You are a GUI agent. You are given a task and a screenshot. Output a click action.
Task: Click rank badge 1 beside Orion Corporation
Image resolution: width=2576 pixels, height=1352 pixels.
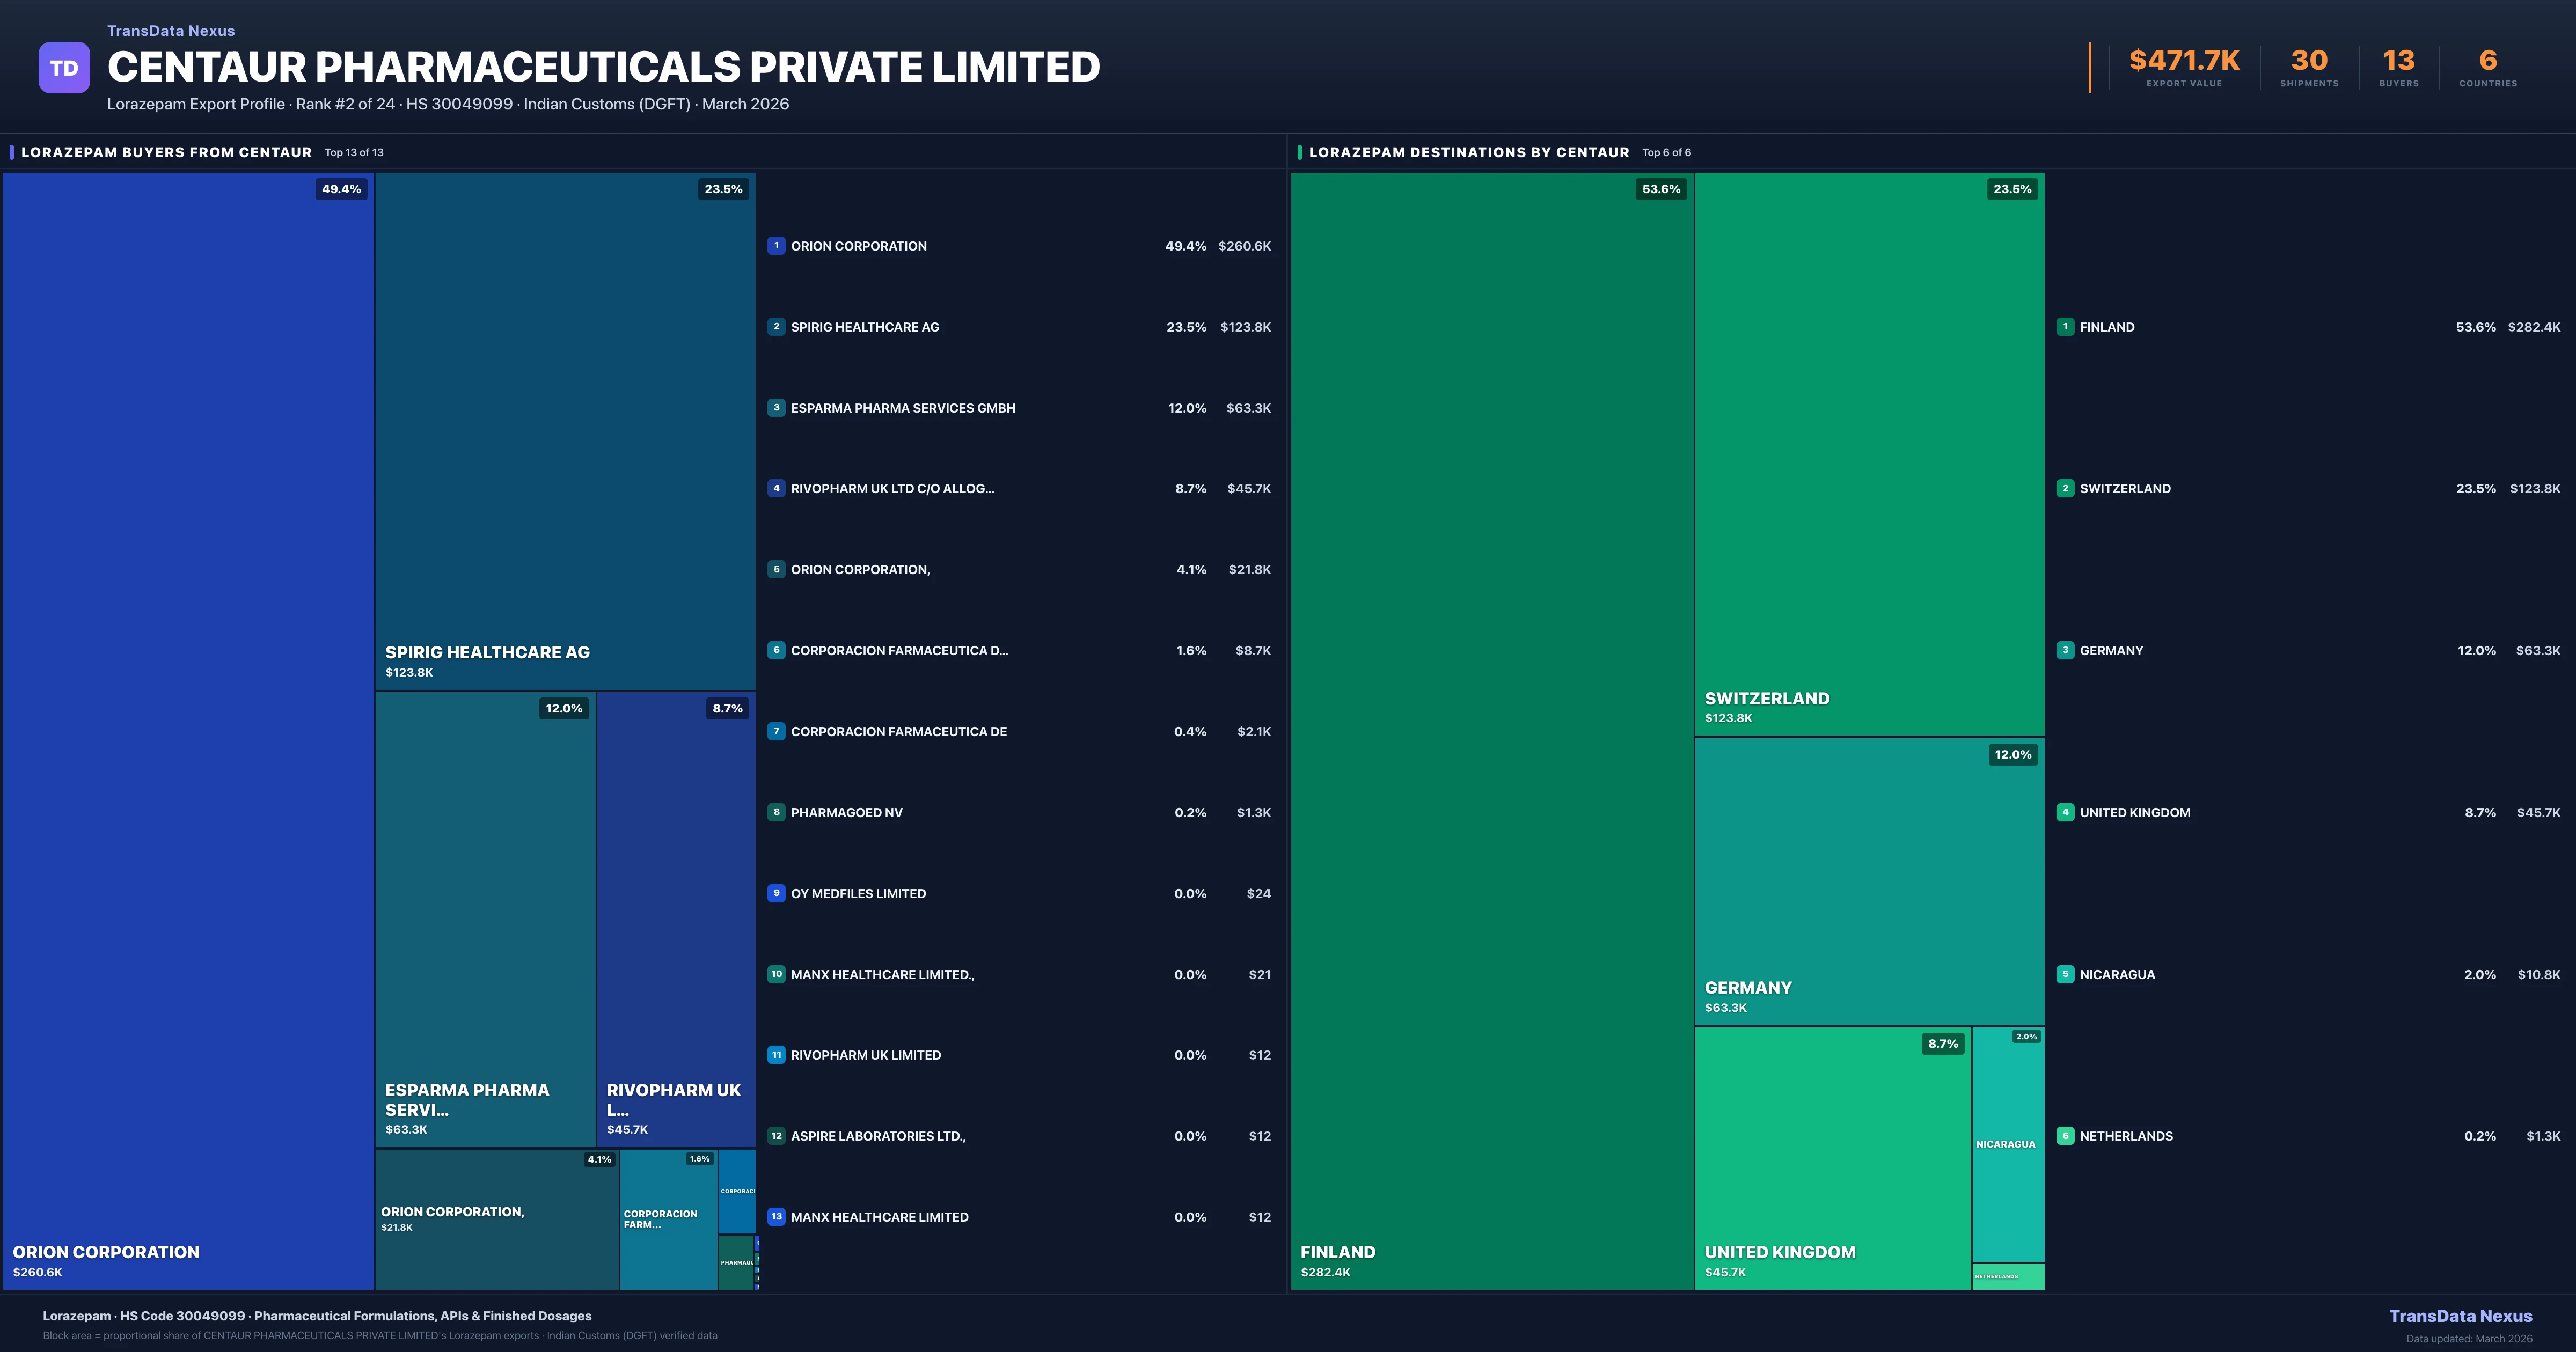[776, 246]
